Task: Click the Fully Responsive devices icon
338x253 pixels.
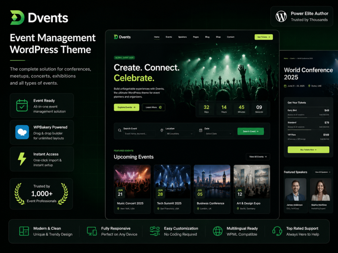Action: [92, 231]
